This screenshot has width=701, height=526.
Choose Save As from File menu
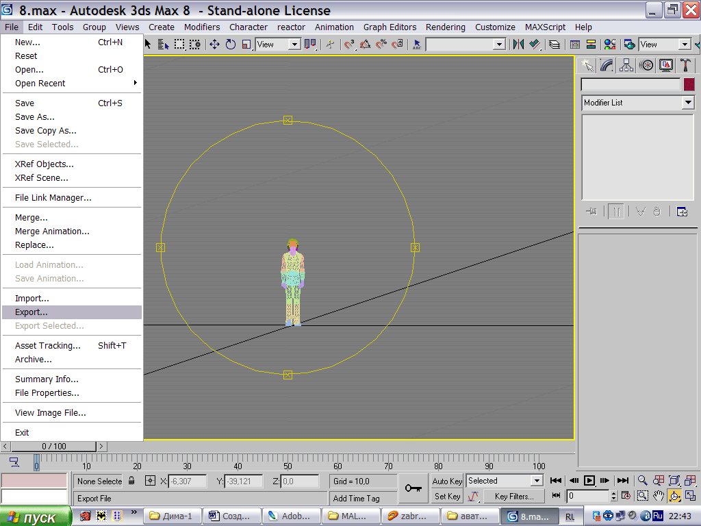coord(71,116)
